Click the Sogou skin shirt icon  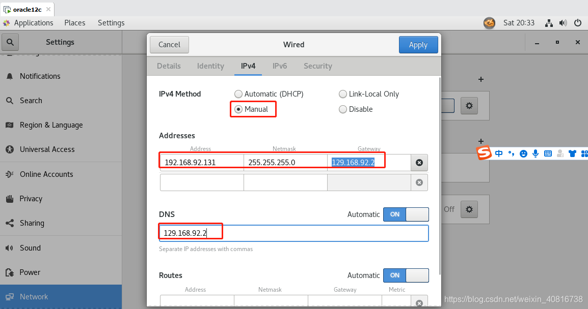point(572,153)
